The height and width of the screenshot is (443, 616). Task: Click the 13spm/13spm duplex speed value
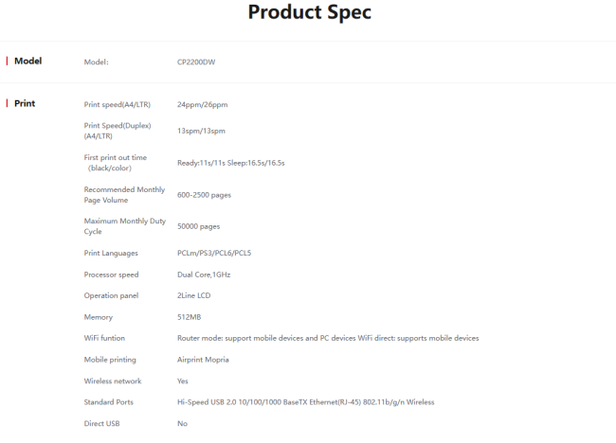click(201, 131)
